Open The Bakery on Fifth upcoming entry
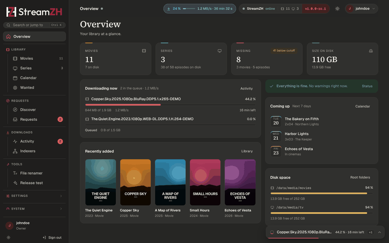This screenshot has height=243, width=389. 321,122
